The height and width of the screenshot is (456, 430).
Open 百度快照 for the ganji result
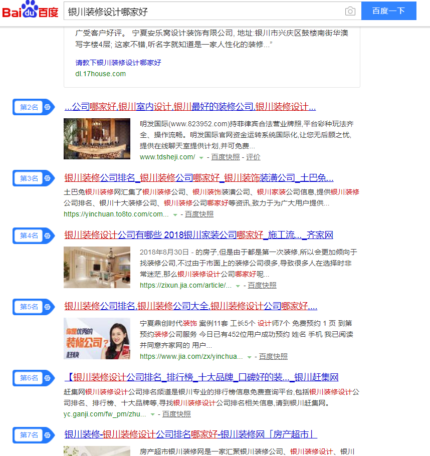click(x=176, y=414)
